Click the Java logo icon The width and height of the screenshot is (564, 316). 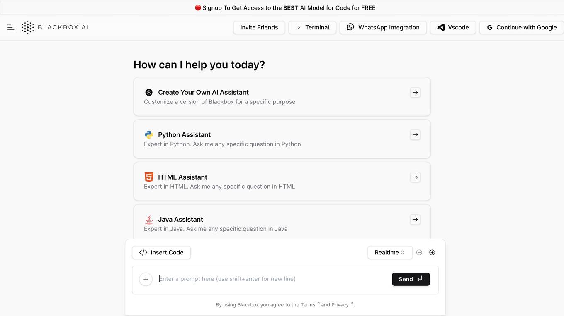point(149,219)
